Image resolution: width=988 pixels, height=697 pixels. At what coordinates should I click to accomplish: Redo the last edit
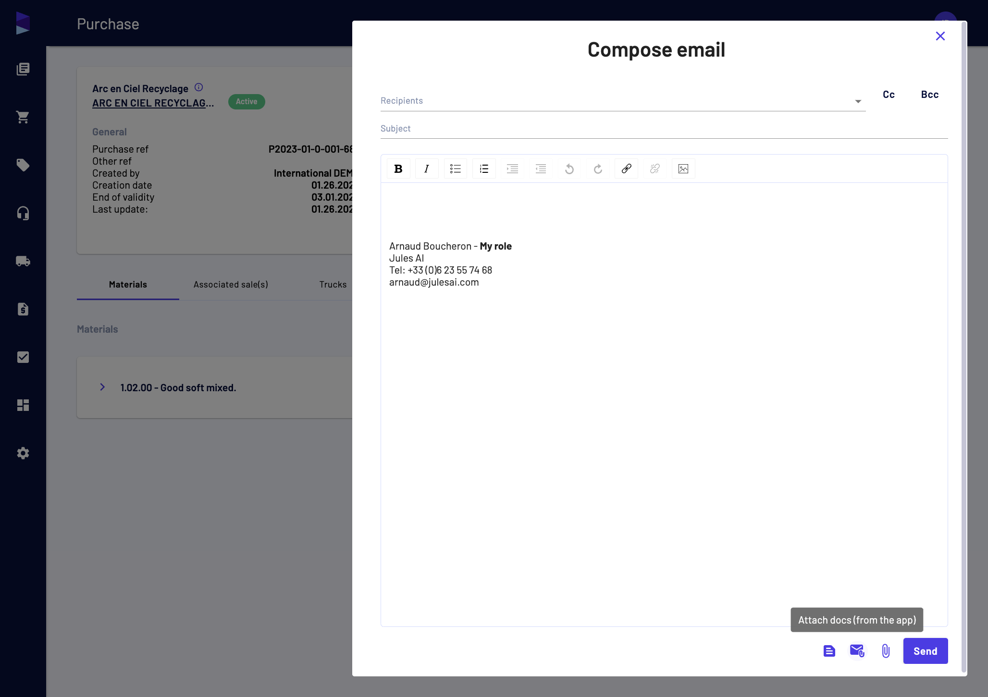pyautogui.click(x=598, y=168)
